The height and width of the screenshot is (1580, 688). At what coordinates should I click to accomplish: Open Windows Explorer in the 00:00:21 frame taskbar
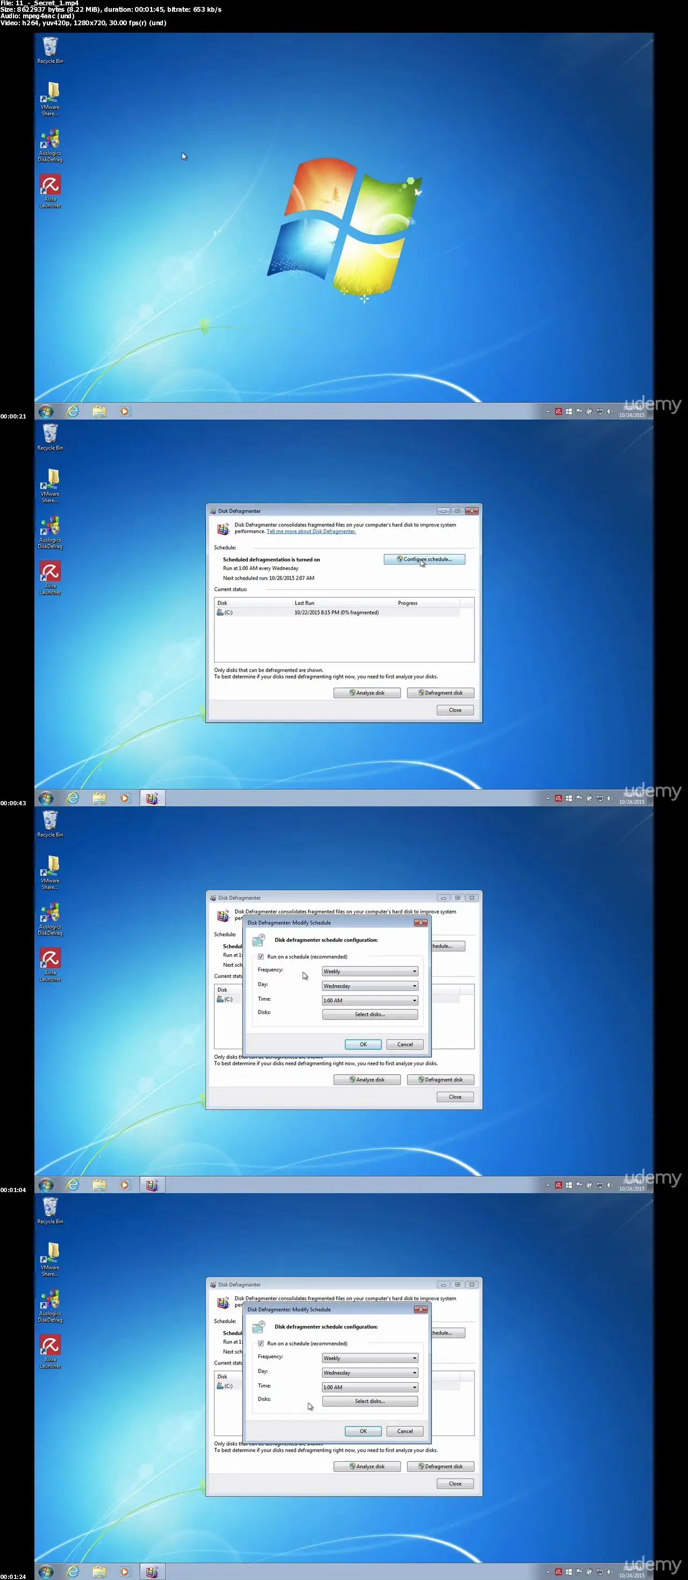point(99,412)
